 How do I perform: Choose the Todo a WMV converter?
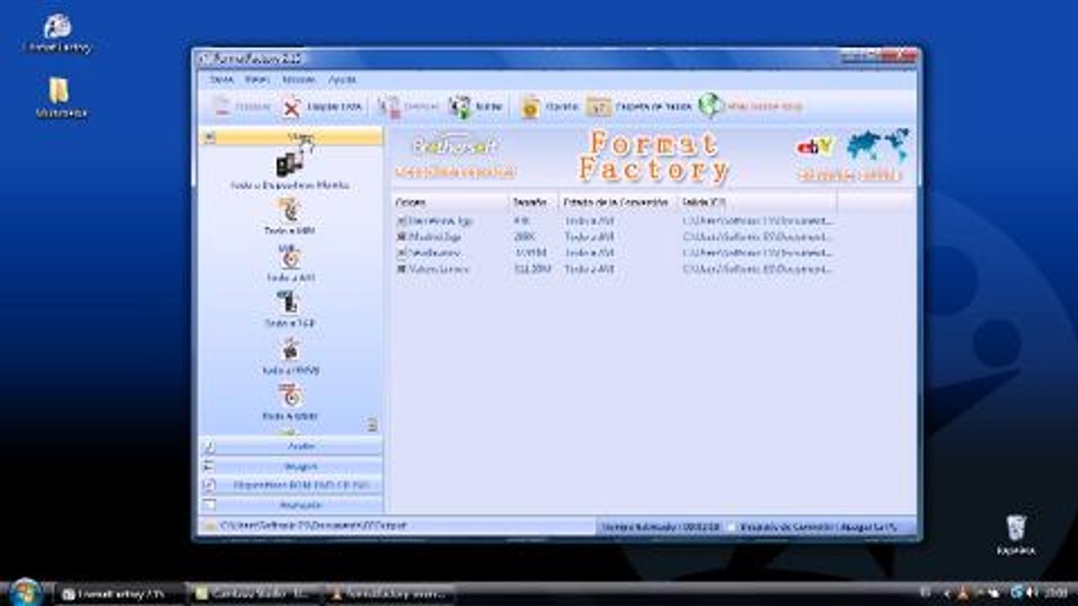290,402
